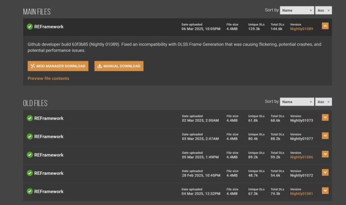Collapse the Nightly01089 main file entry
The image size is (346, 205).
point(325,26)
